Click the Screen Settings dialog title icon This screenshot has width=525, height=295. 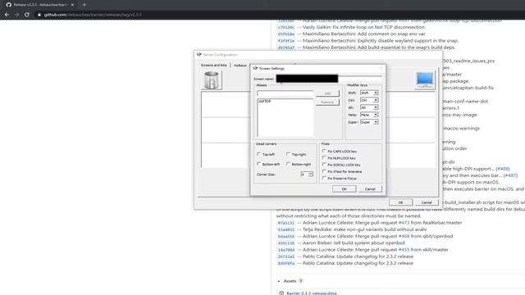coord(255,68)
